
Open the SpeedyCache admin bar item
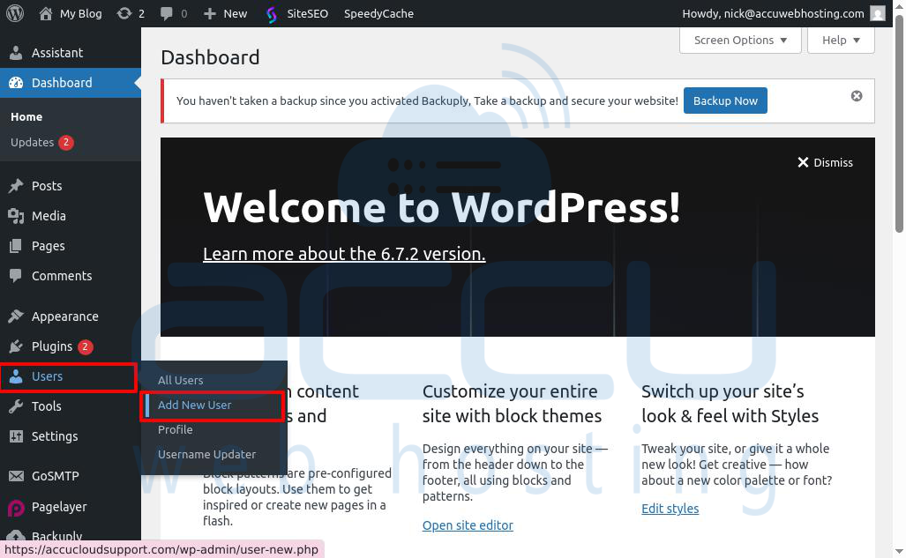[x=378, y=13]
